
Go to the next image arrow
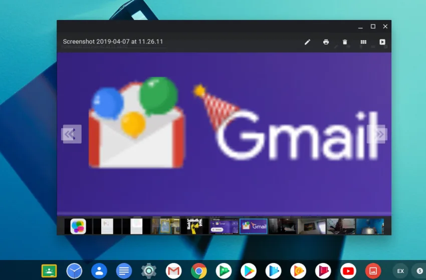coord(377,134)
